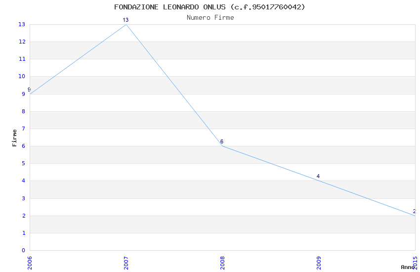
Task: Click y-axis tick value 3
Action: pyautogui.click(x=24, y=198)
